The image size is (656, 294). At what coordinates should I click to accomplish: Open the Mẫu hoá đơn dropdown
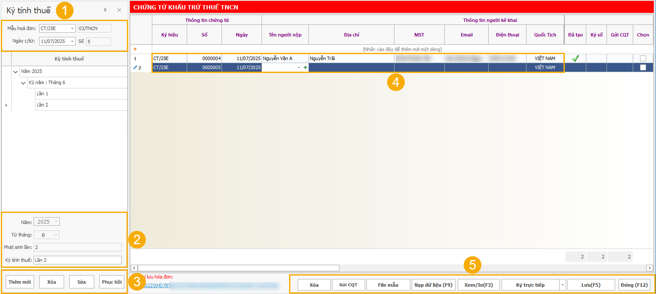pyautogui.click(x=72, y=29)
